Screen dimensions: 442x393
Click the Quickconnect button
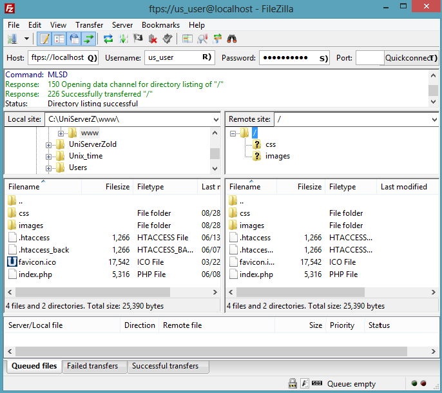coord(411,58)
